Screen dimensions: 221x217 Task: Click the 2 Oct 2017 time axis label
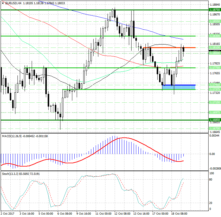pos(7,213)
